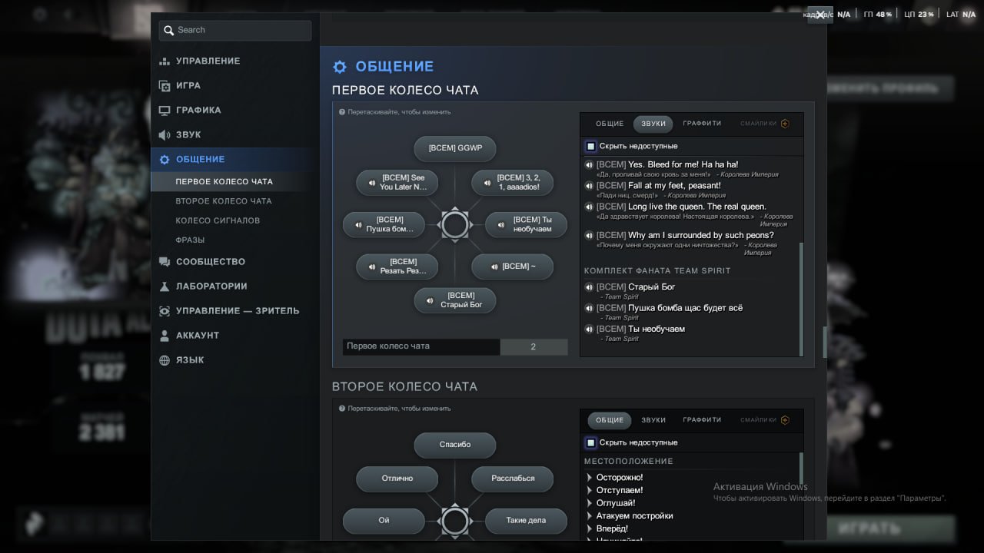984x553 pixels.
Task: Toggle 'Скрыть недоступные' in the second wheel
Action: [x=590, y=442]
